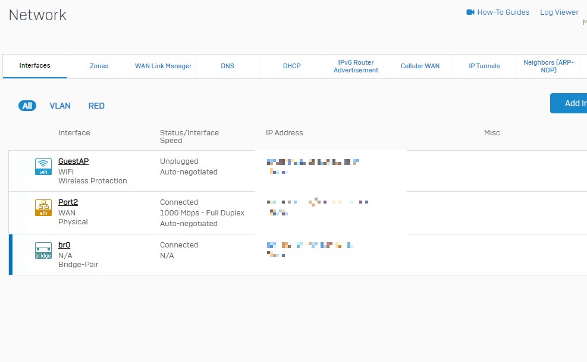
Task: Click the Add Interface button
Action: pos(569,103)
